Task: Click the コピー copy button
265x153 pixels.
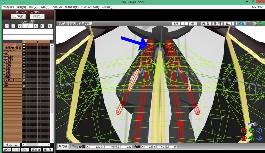Action: pyautogui.click(x=7, y=150)
